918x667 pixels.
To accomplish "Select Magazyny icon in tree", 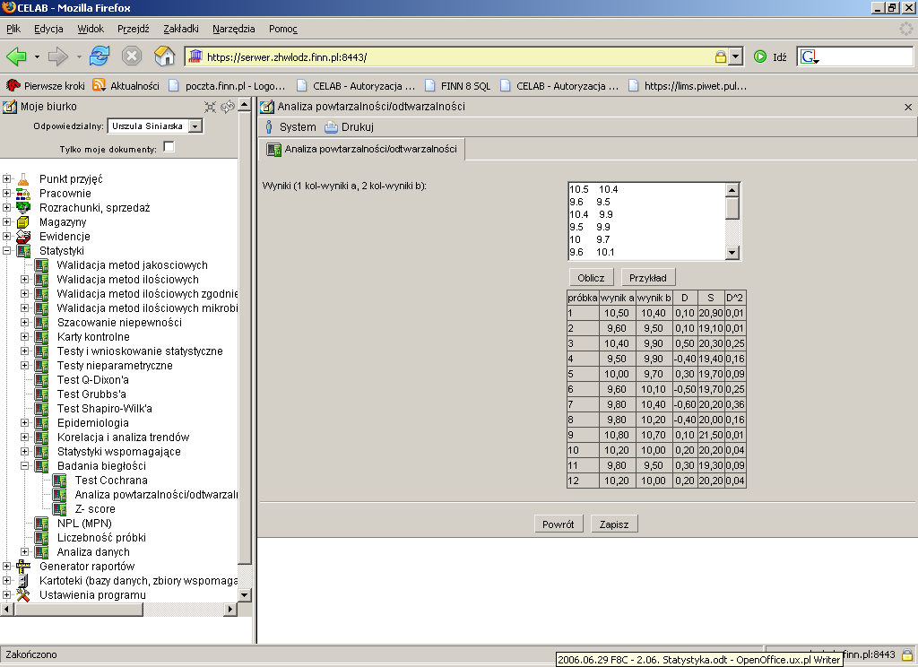I will click(22, 222).
